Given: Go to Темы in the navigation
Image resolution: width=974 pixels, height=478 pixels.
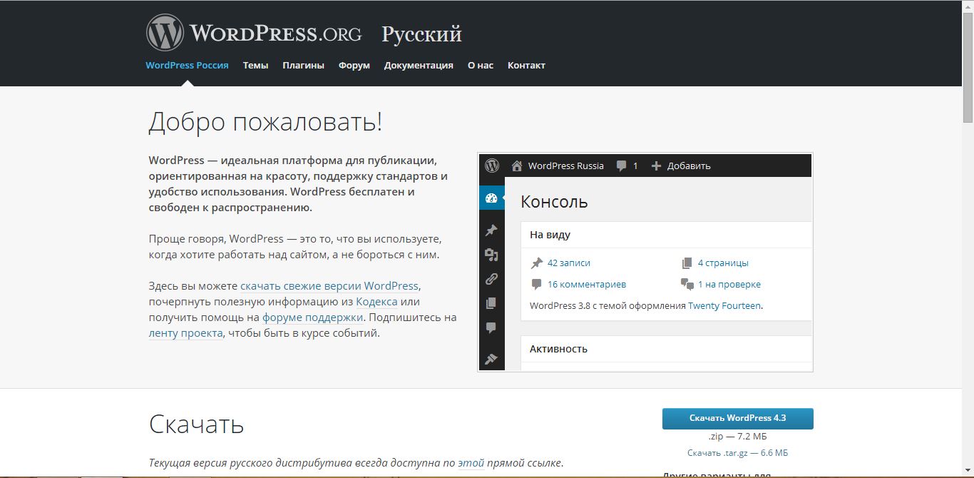Looking at the screenshot, I should 255,65.
